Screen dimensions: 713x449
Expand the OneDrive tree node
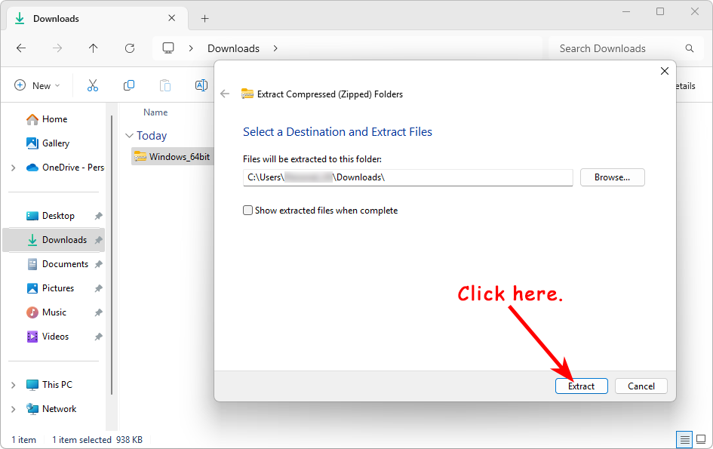click(14, 168)
